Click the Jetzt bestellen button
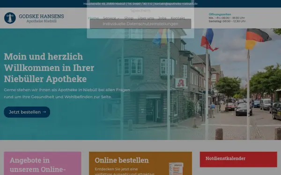The width and height of the screenshot is (281, 175). click(27, 112)
